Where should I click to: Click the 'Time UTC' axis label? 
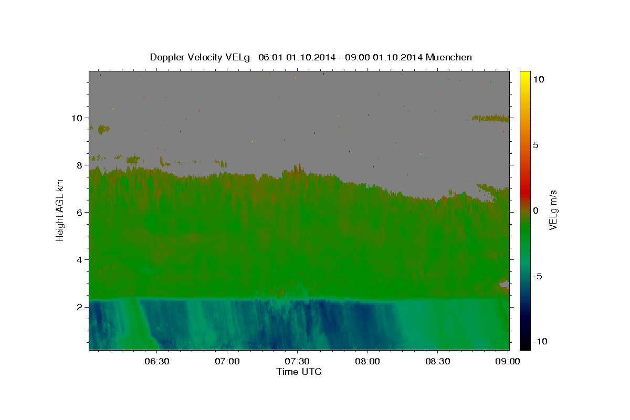[299, 372]
